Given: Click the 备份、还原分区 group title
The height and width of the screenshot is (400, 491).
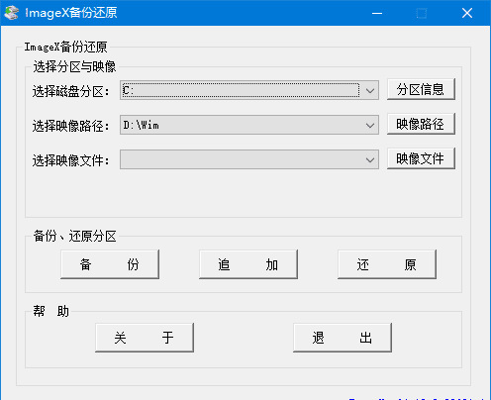Looking at the screenshot, I should pyautogui.click(x=74, y=237).
